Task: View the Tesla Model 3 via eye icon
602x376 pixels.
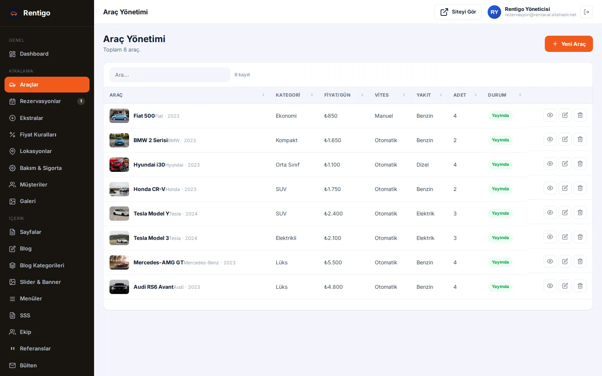Action: [x=550, y=237]
